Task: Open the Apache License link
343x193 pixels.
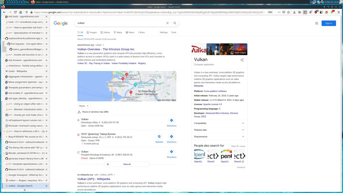Action: pyautogui.click(x=211, y=104)
